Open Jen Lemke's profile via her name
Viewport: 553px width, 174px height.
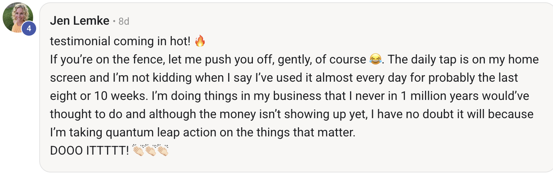pos(80,21)
